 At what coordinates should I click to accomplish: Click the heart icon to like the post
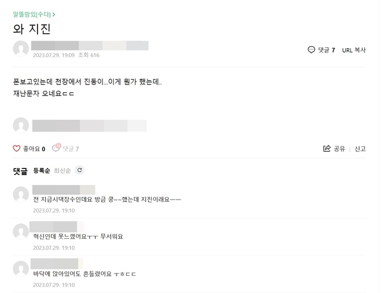click(17, 148)
